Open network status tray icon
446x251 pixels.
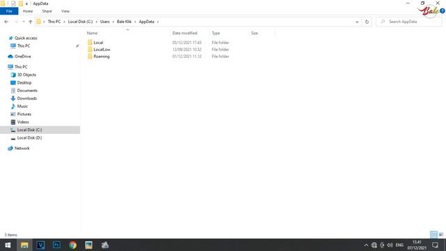coord(374,245)
